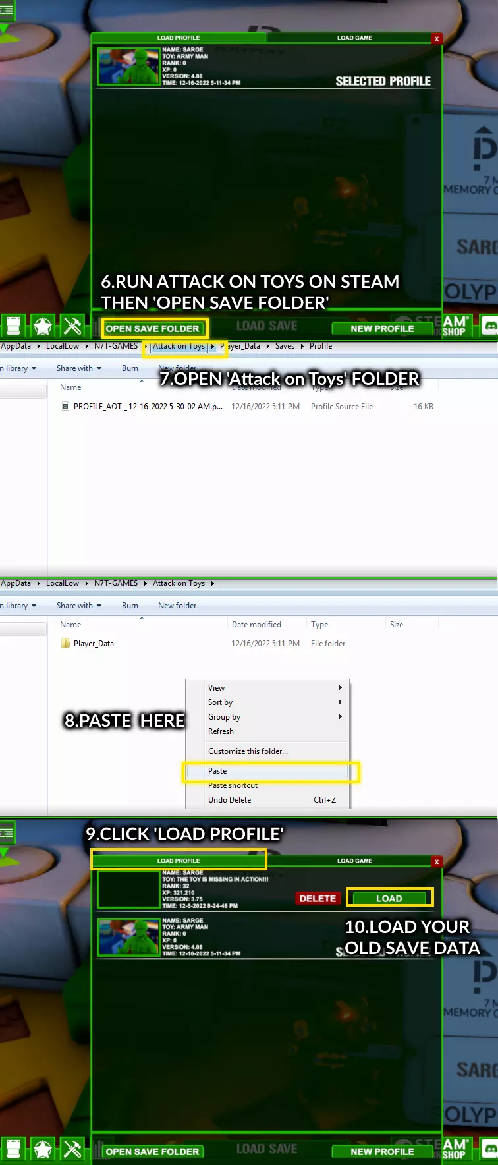Image resolution: width=498 pixels, height=1165 pixels.
Task: Open the Steam Shop icon in the step 6 game screen
Action: (x=455, y=326)
